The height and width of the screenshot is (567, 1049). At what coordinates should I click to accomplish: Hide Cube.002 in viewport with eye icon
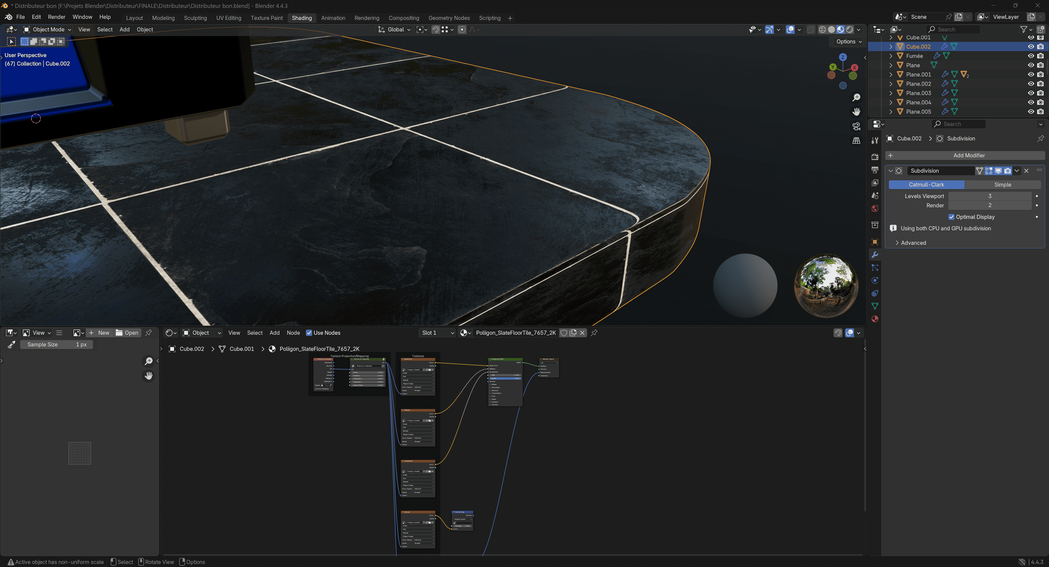click(1031, 46)
